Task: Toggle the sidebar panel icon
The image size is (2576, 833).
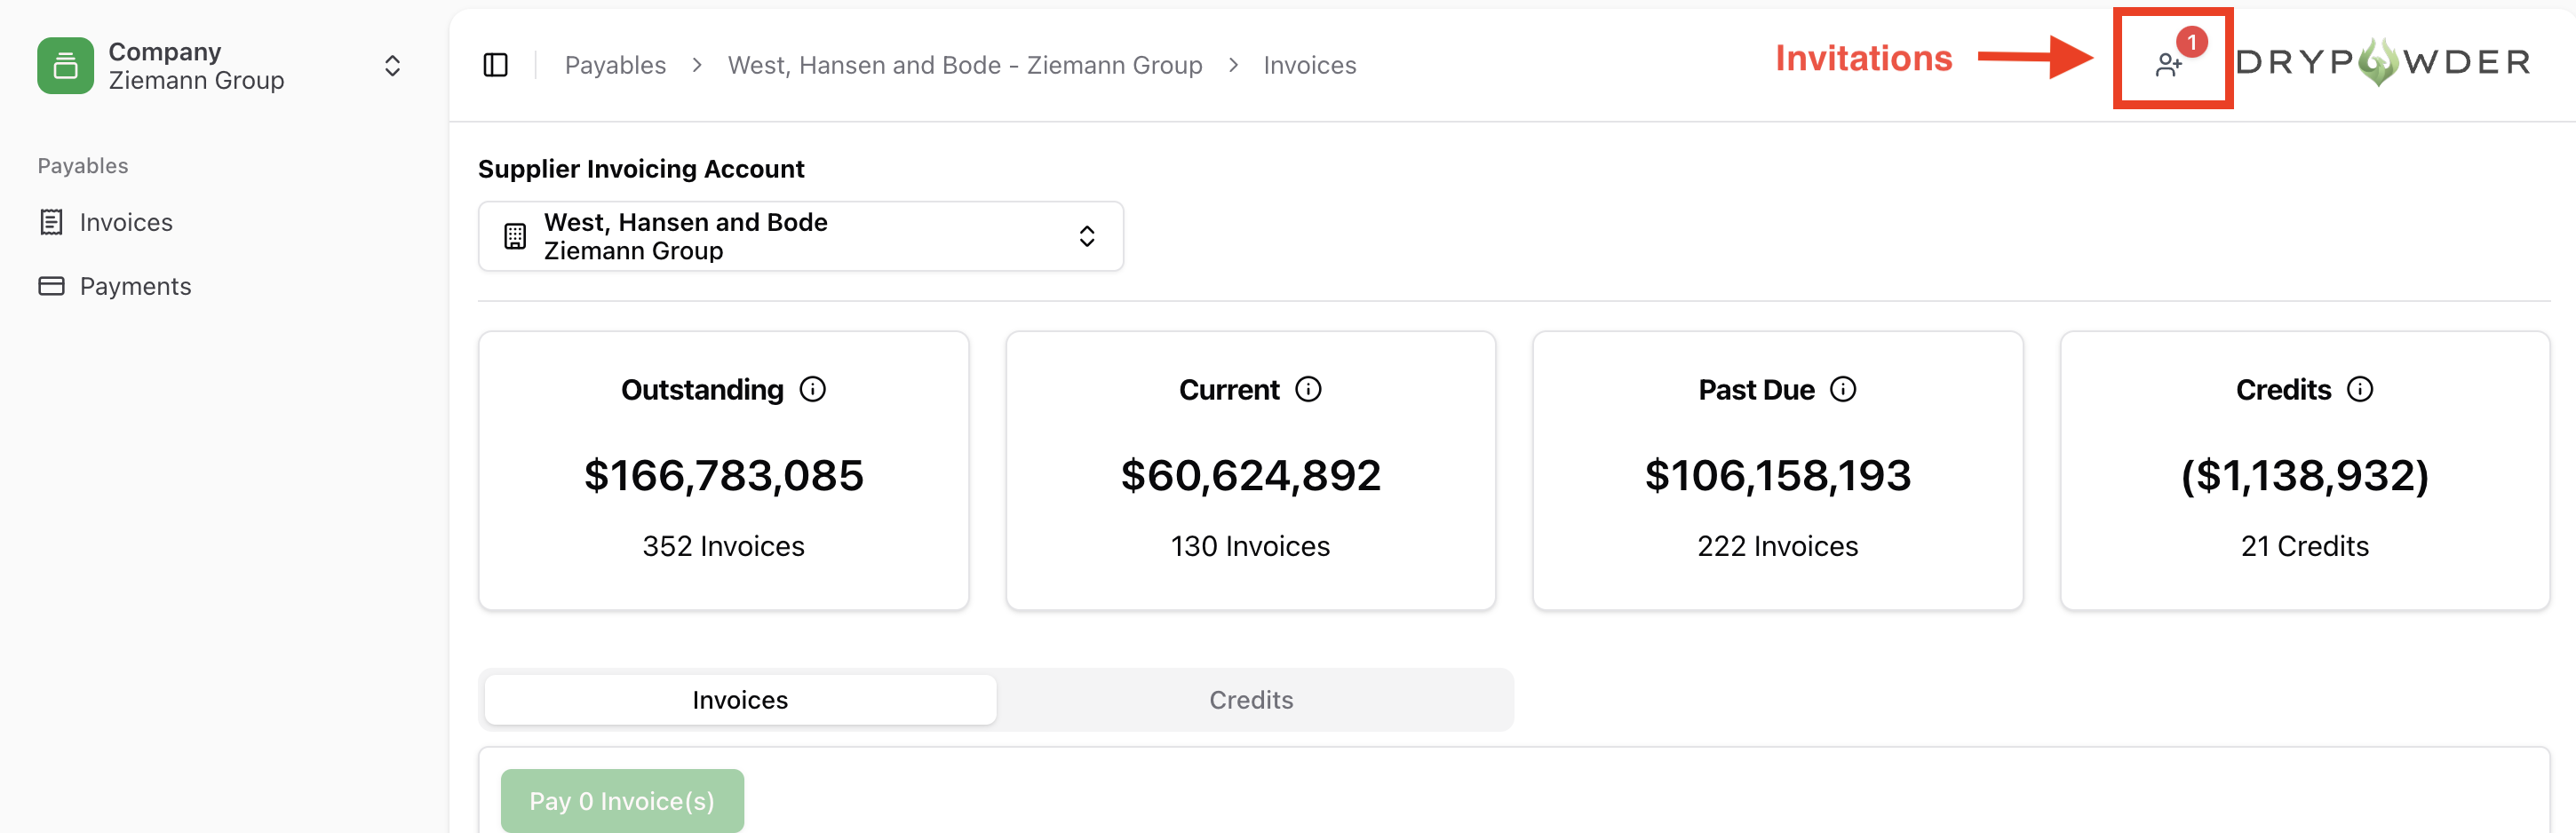Action: pos(495,65)
